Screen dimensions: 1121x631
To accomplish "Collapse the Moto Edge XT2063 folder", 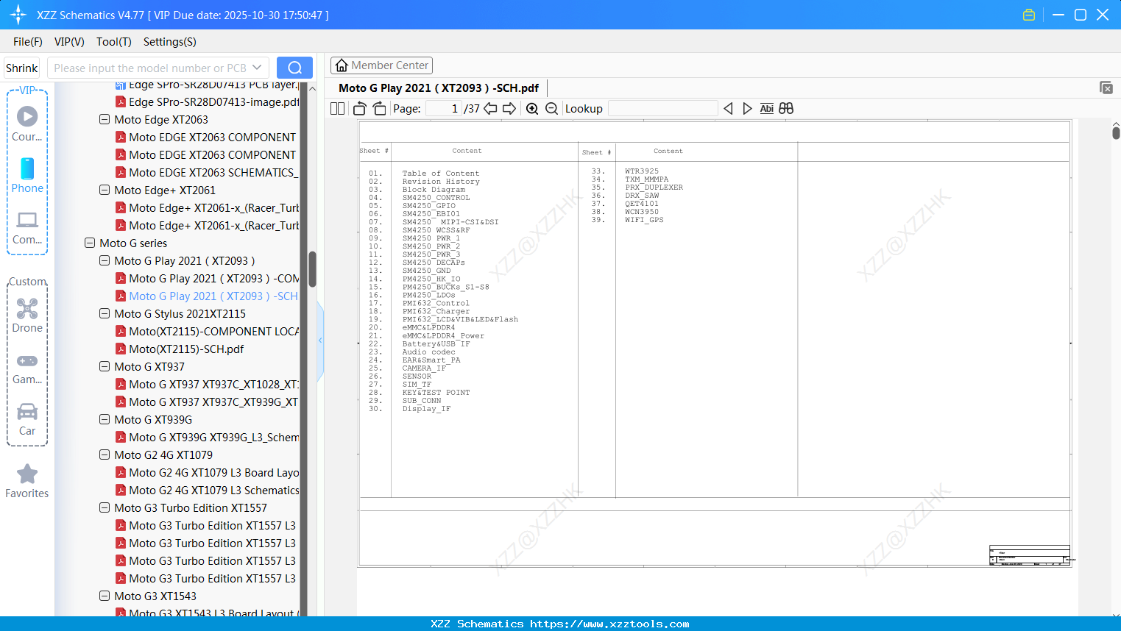I will coord(105,119).
